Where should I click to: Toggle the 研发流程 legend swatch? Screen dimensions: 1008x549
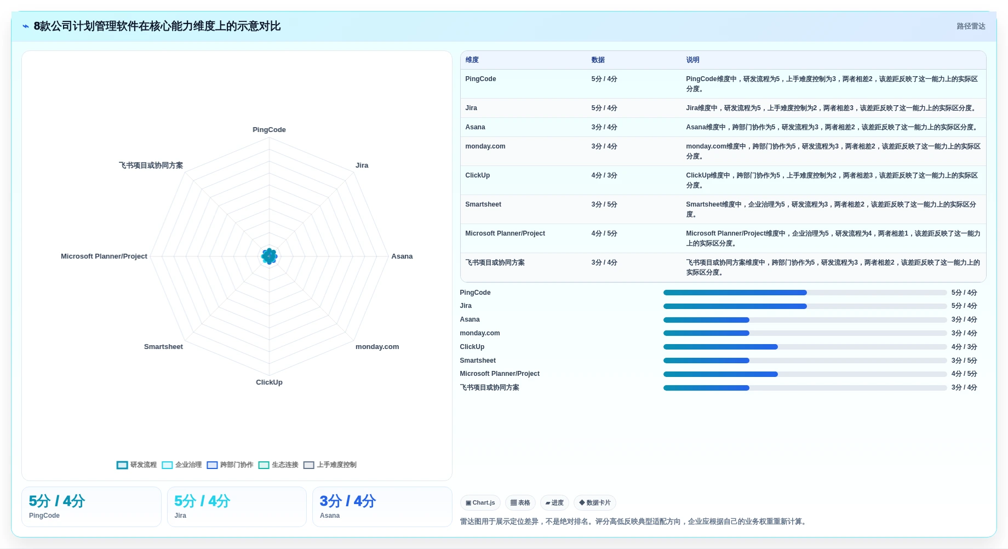coord(122,465)
